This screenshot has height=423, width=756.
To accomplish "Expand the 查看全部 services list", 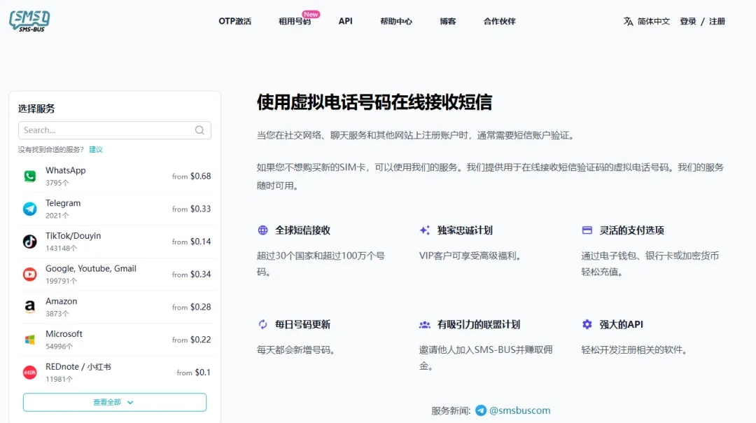I will coord(114,402).
